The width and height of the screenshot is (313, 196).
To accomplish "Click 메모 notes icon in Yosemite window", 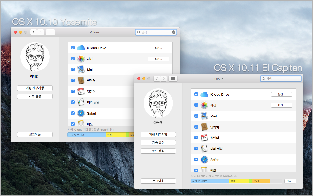I will (81, 123).
